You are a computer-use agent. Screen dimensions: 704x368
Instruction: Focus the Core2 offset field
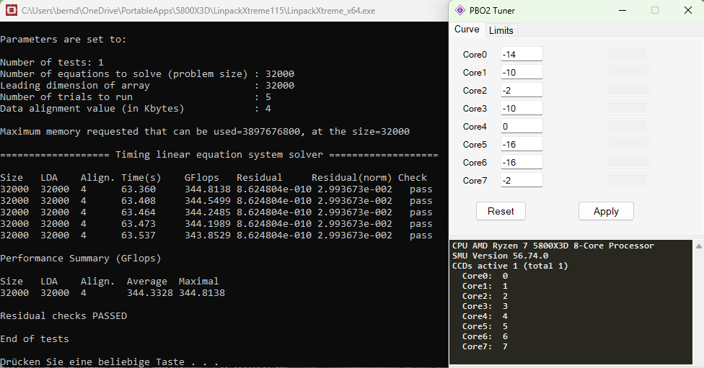pos(522,90)
